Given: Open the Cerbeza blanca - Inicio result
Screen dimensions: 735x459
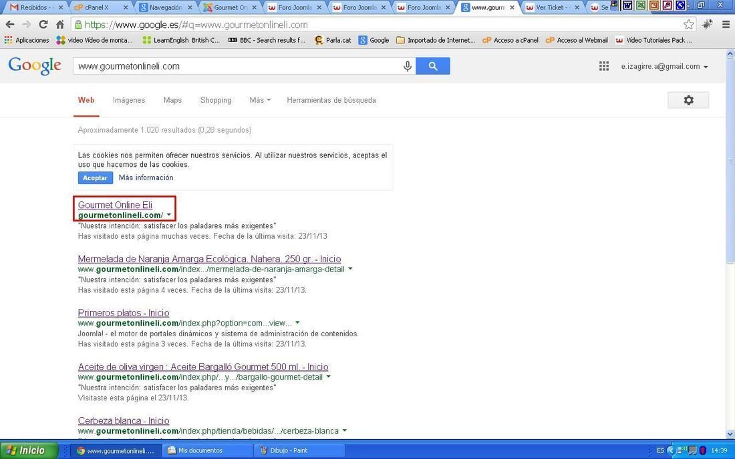Looking at the screenshot, I should (124, 420).
